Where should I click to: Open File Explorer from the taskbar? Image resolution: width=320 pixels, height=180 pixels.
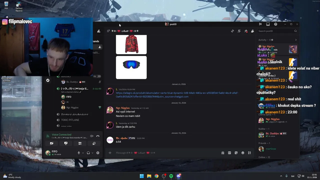149,176
